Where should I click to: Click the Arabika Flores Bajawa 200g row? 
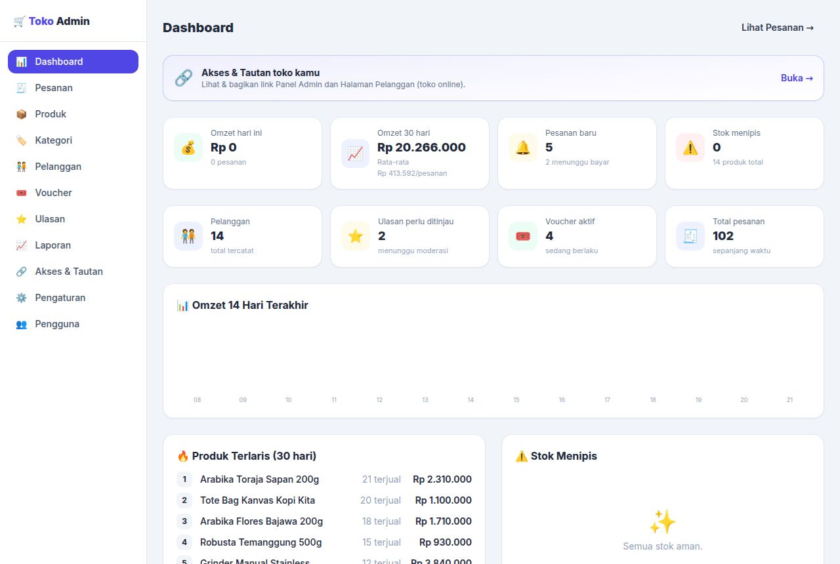324,521
